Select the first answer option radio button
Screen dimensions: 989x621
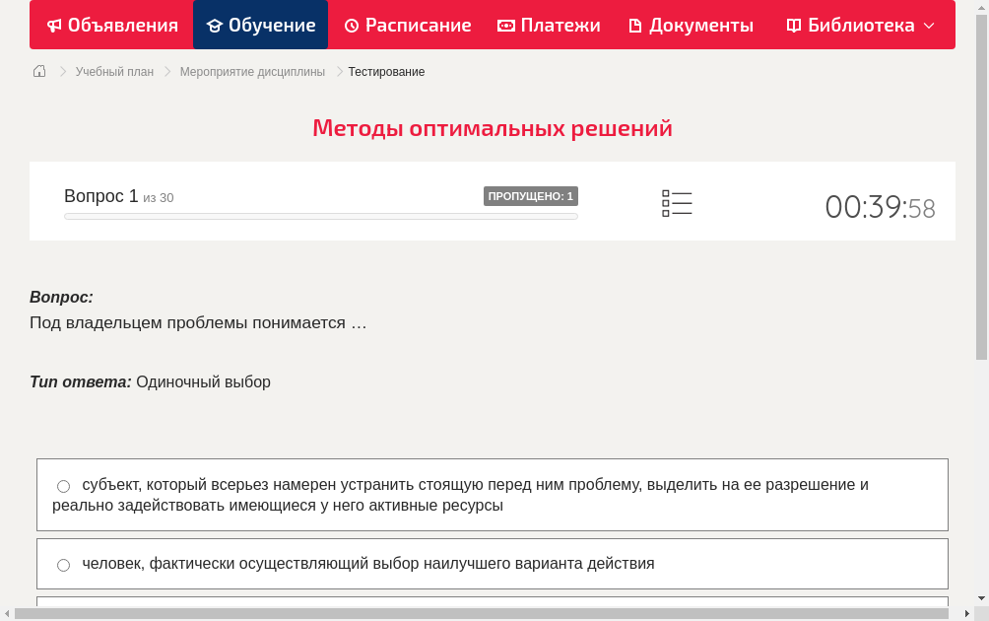pyautogui.click(x=63, y=485)
